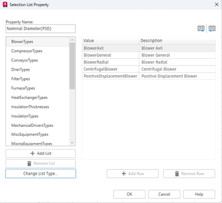222x203 pixels.
Task: Open Change List Type dialog
Action: click(41, 174)
